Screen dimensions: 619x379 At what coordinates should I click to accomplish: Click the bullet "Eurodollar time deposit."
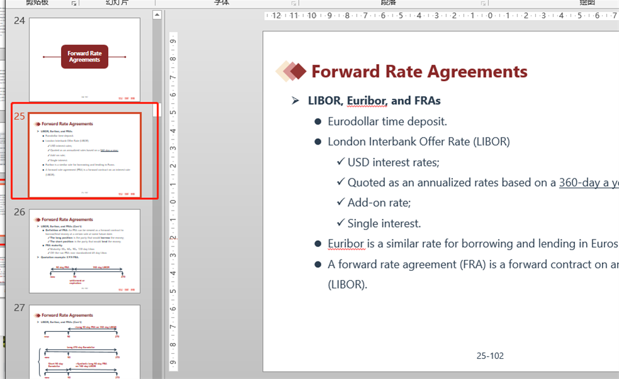[388, 121]
